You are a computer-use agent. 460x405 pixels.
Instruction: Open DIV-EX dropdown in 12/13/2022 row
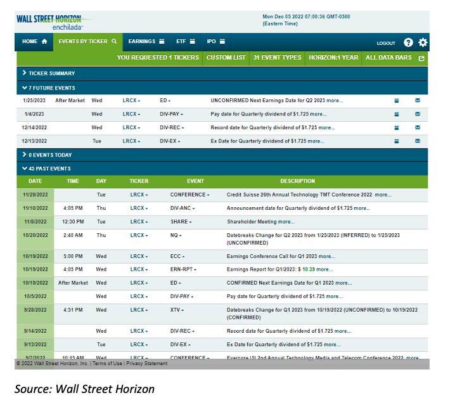[170, 141]
